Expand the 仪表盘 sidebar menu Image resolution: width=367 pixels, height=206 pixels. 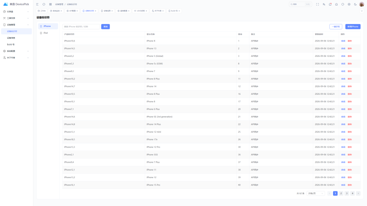coord(16,11)
